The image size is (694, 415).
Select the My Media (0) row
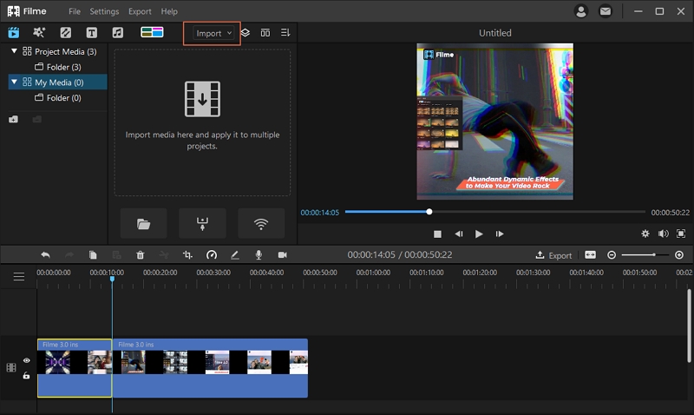(57, 82)
